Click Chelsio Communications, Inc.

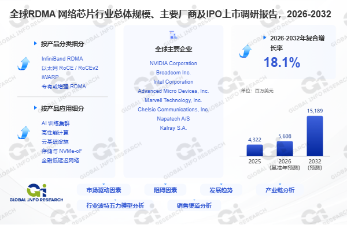tap(173, 110)
